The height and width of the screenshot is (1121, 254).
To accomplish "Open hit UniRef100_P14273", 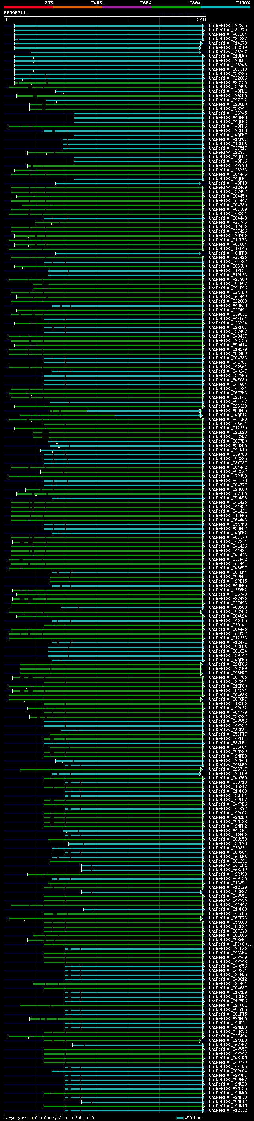I will [228, 43].
